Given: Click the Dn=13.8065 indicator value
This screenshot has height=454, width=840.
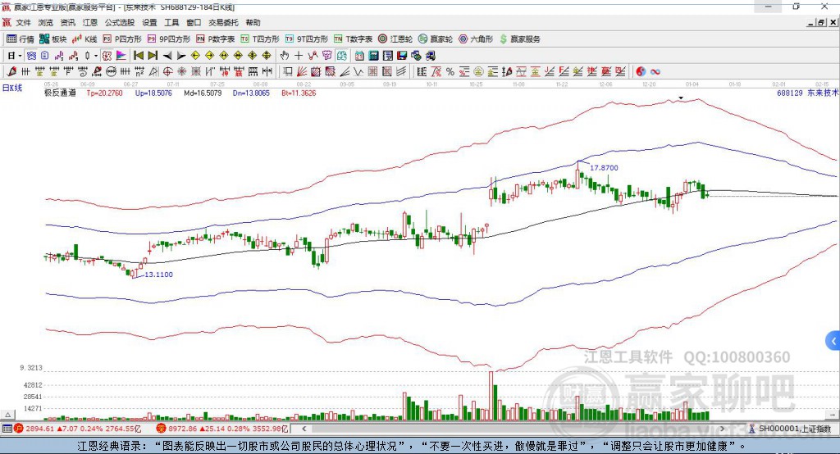Looking at the screenshot, I should pos(251,93).
